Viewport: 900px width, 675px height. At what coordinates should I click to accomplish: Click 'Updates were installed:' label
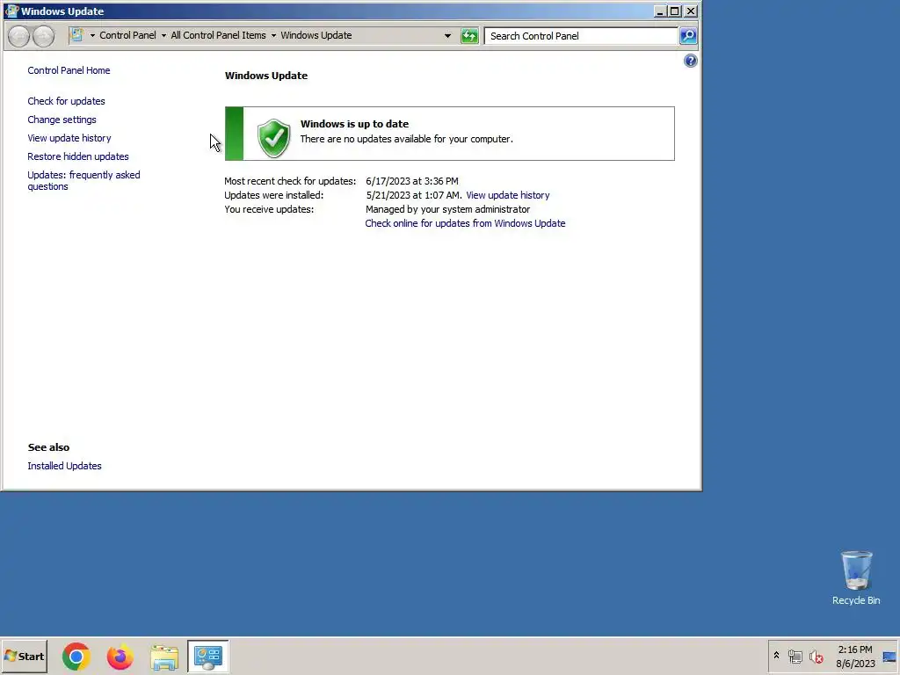pos(274,195)
